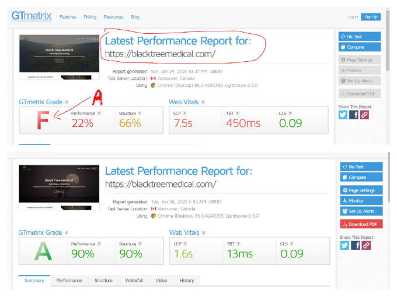
Task: Click the 13ms TBT value
Action: coord(240,254)
